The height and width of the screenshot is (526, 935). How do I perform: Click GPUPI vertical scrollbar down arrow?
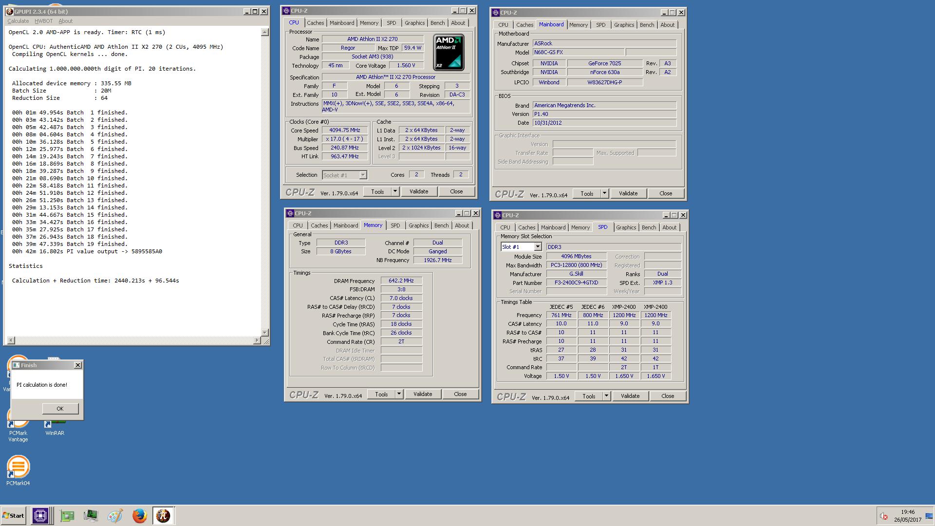(265, 332)
